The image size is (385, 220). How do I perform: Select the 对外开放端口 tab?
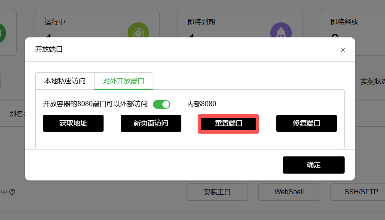point(124,81)
